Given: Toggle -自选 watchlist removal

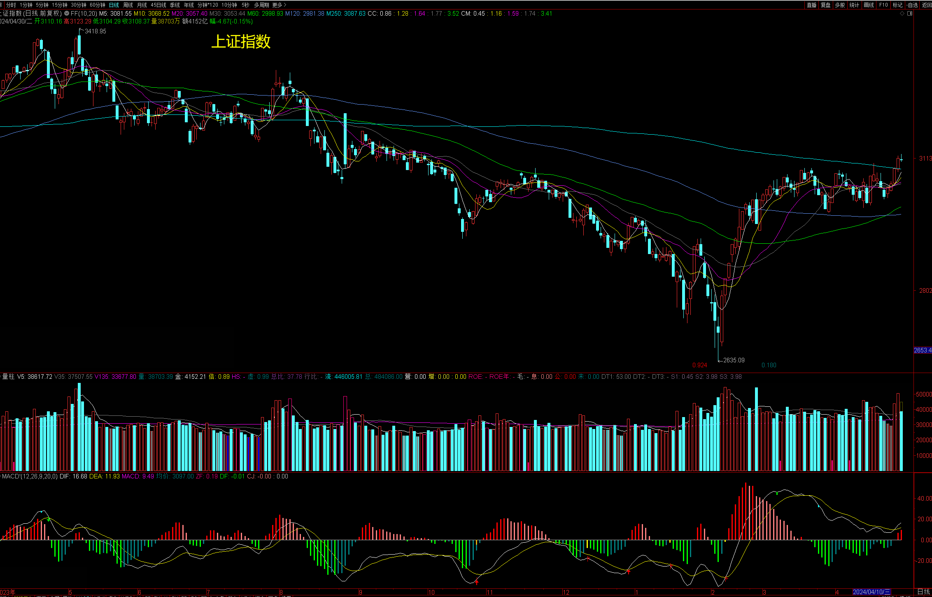Looking at the screenshot, I should (912, 5).
